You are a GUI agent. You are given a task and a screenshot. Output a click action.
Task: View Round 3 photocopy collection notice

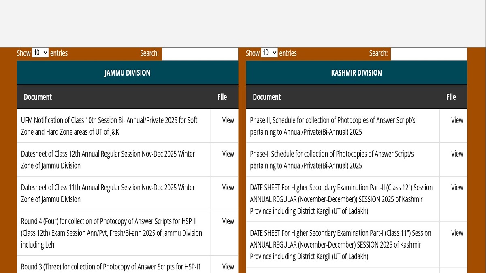[x=228, y=267]
